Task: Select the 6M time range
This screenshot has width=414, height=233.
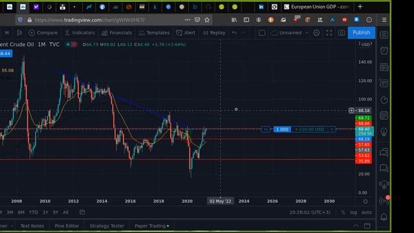Action: point(21,212)
